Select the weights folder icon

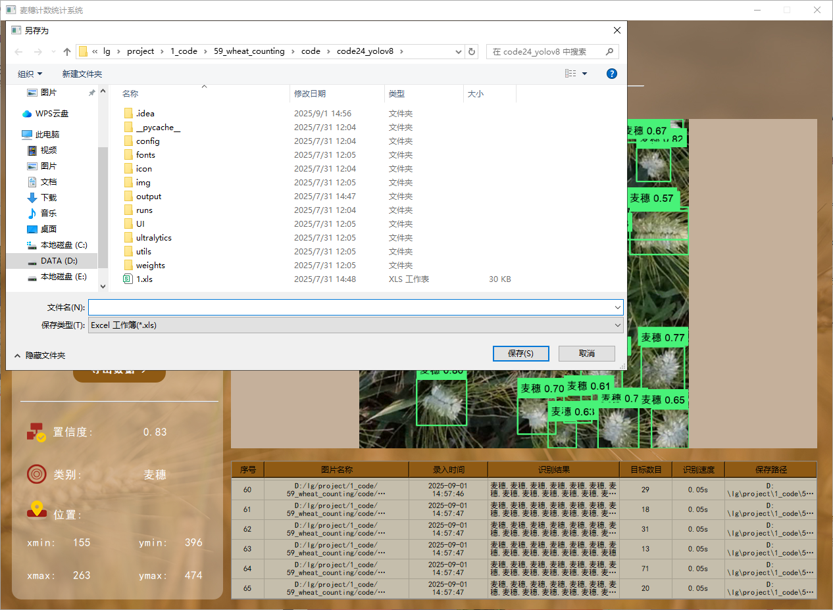tap(128, 266)
